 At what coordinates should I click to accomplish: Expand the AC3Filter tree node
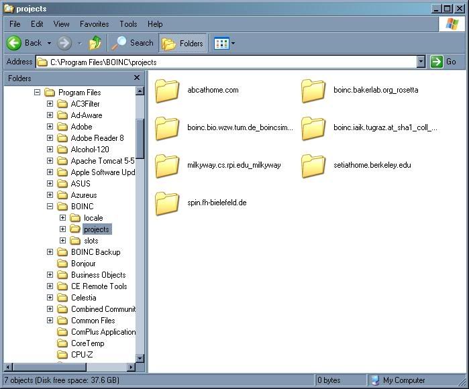pyautogui.click(x=50, y=104)
